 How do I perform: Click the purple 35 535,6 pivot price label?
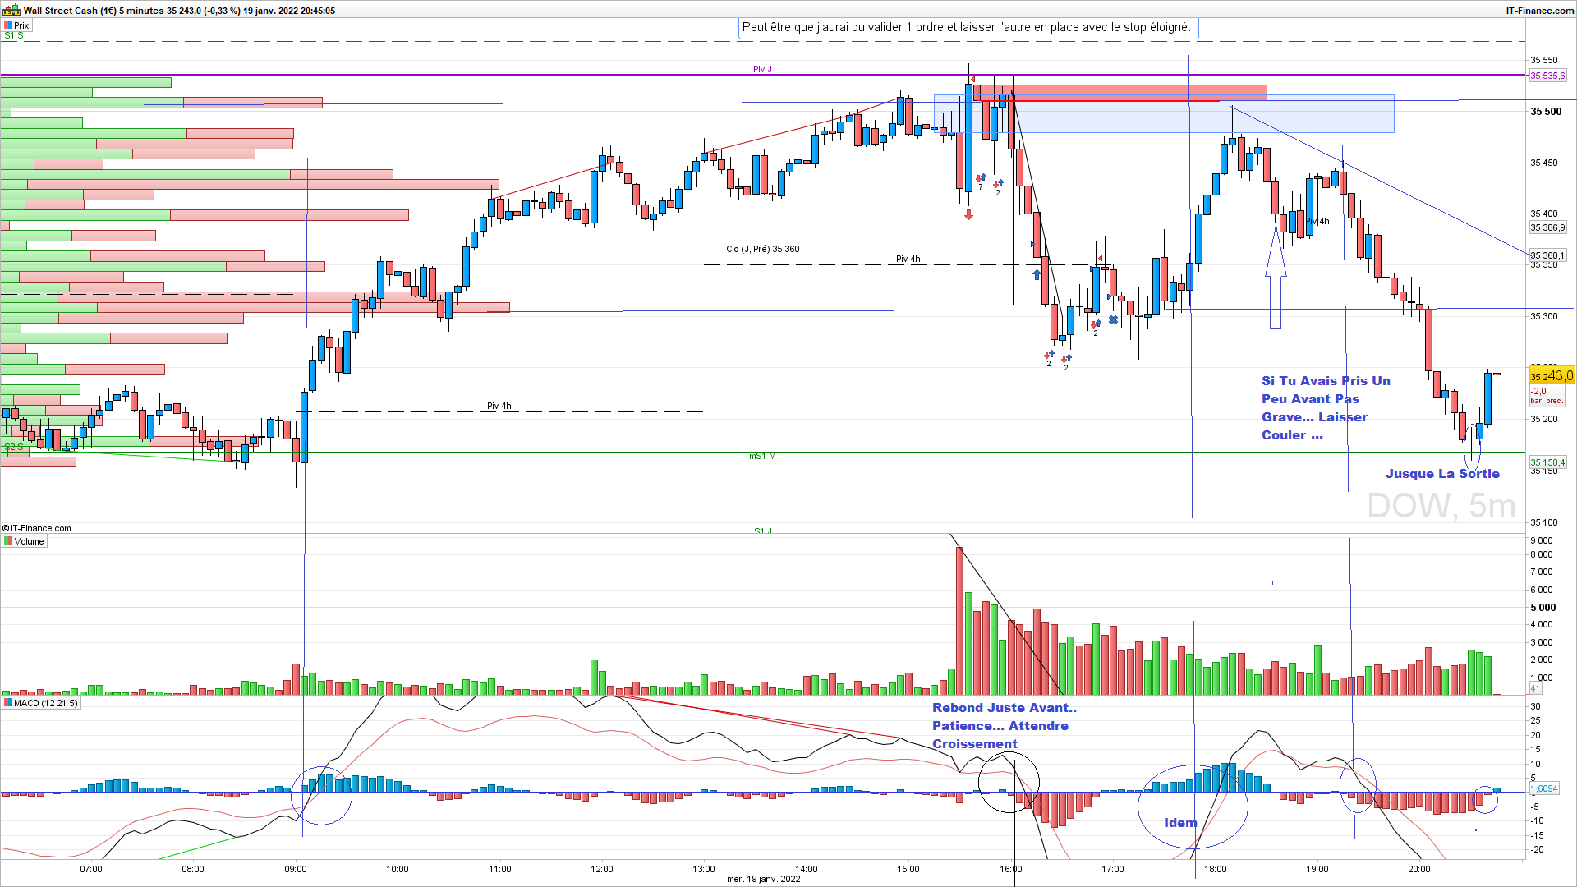(1547, 76)
